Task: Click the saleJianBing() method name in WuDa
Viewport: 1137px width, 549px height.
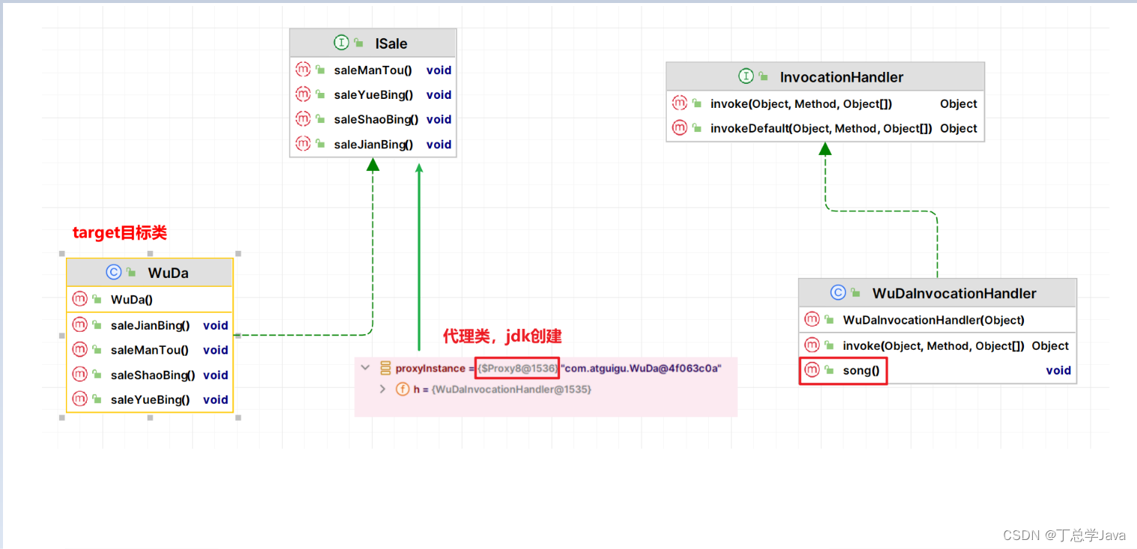Action: 150,326
